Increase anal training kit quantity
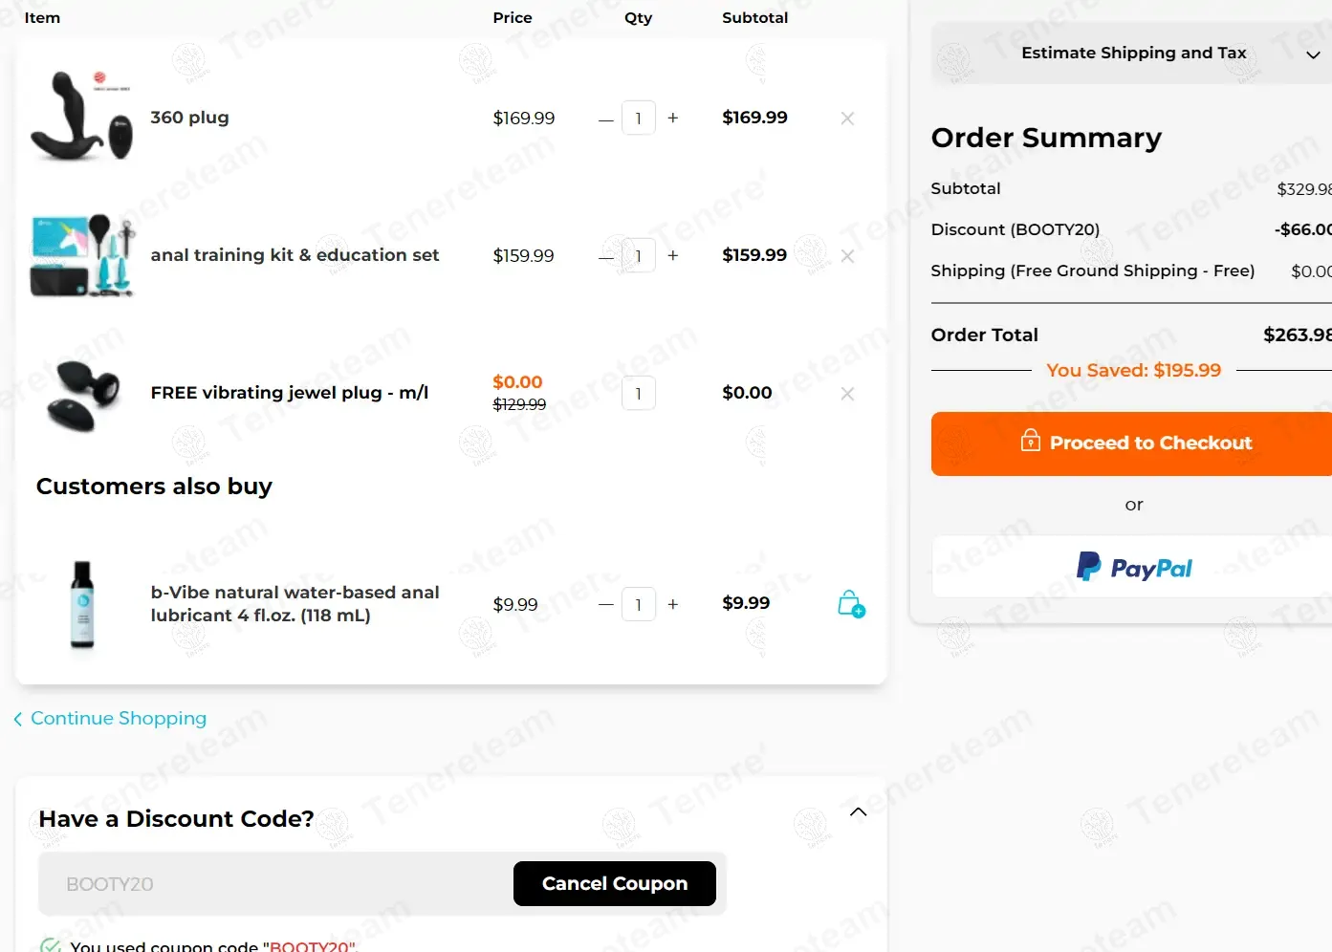Screen dimensions: 1332x952 (x=673, y=256)
